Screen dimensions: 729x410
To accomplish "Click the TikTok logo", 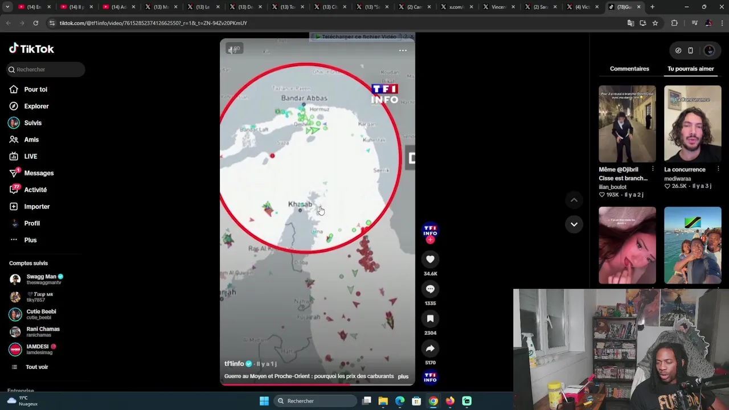I will [31, 49].
